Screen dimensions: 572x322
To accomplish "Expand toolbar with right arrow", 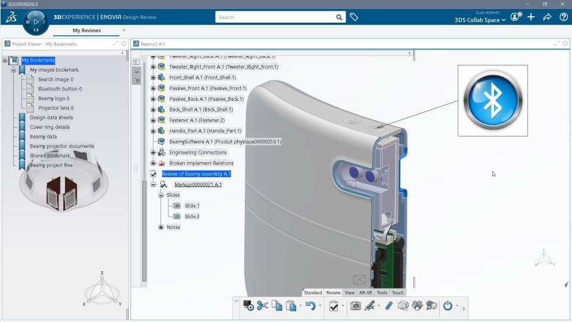I will point(464,309).
